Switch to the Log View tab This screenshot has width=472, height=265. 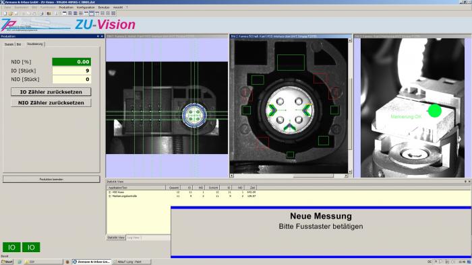tap(133, 237)
